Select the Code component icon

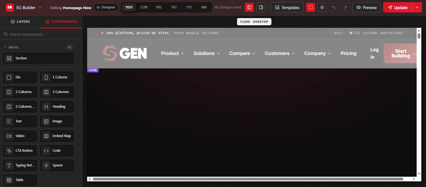pyautogui.click(x=46, y=150)
